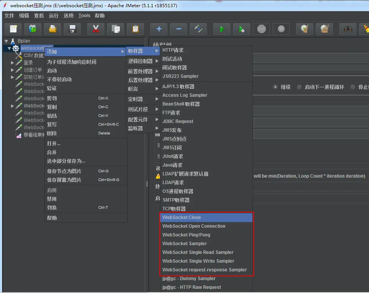
Task: Click the websocket thread group gear icon
Action: [x=16, y=48]
